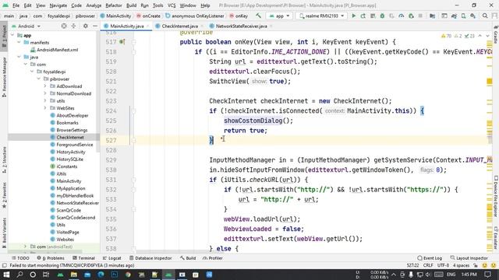Open File Explorer from the taskbar
The image size is (499, 280).
point(73,275)
